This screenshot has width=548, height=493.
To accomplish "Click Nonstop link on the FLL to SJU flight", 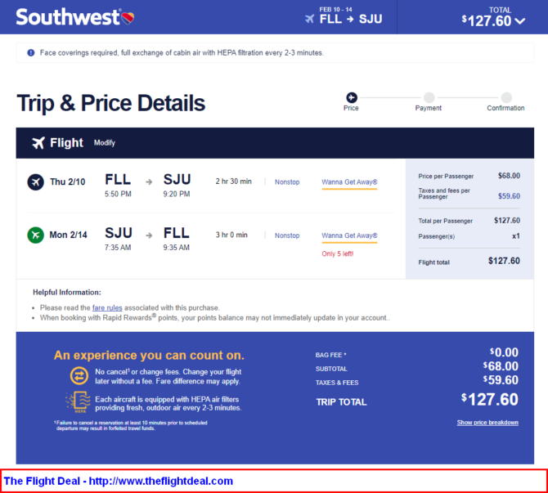I will point(287,182).
